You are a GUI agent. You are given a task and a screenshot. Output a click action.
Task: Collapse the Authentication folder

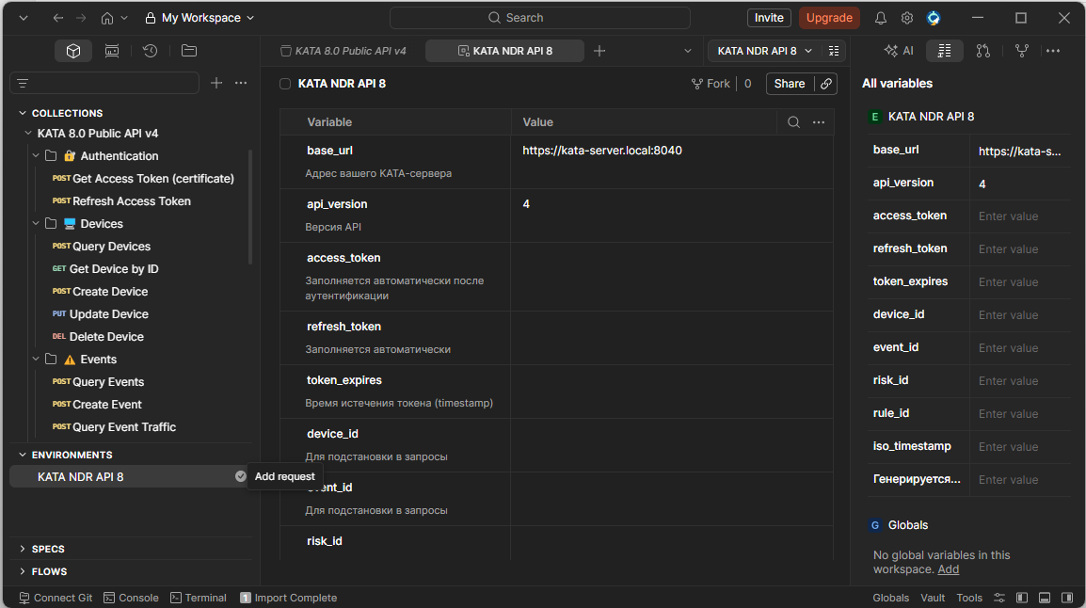pos(37,156)
